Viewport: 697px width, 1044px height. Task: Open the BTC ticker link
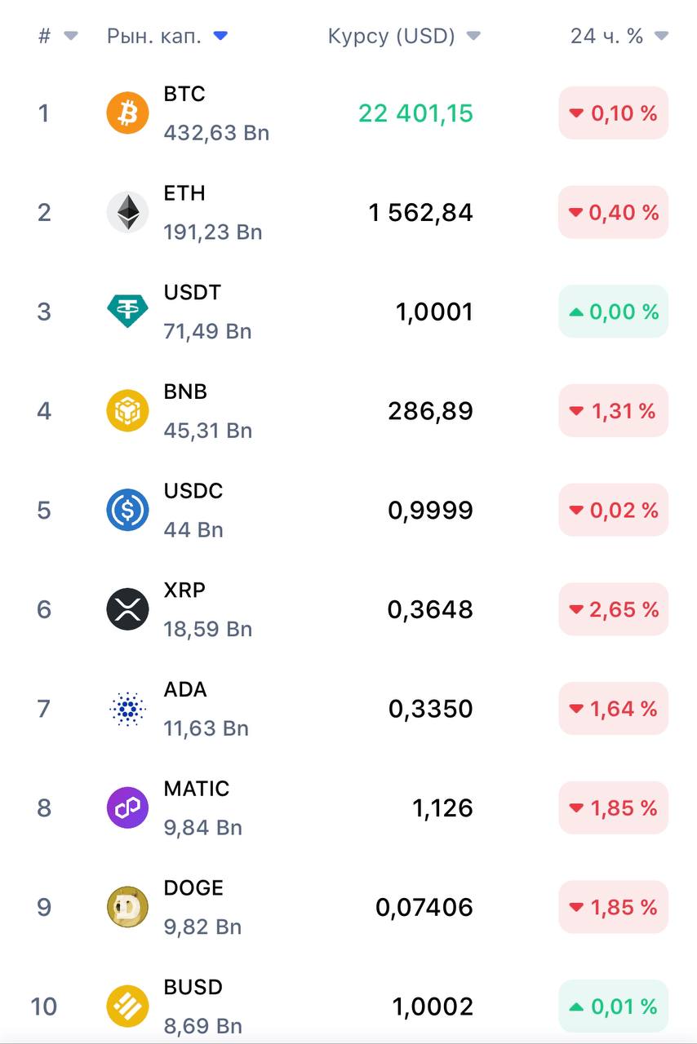184,94
